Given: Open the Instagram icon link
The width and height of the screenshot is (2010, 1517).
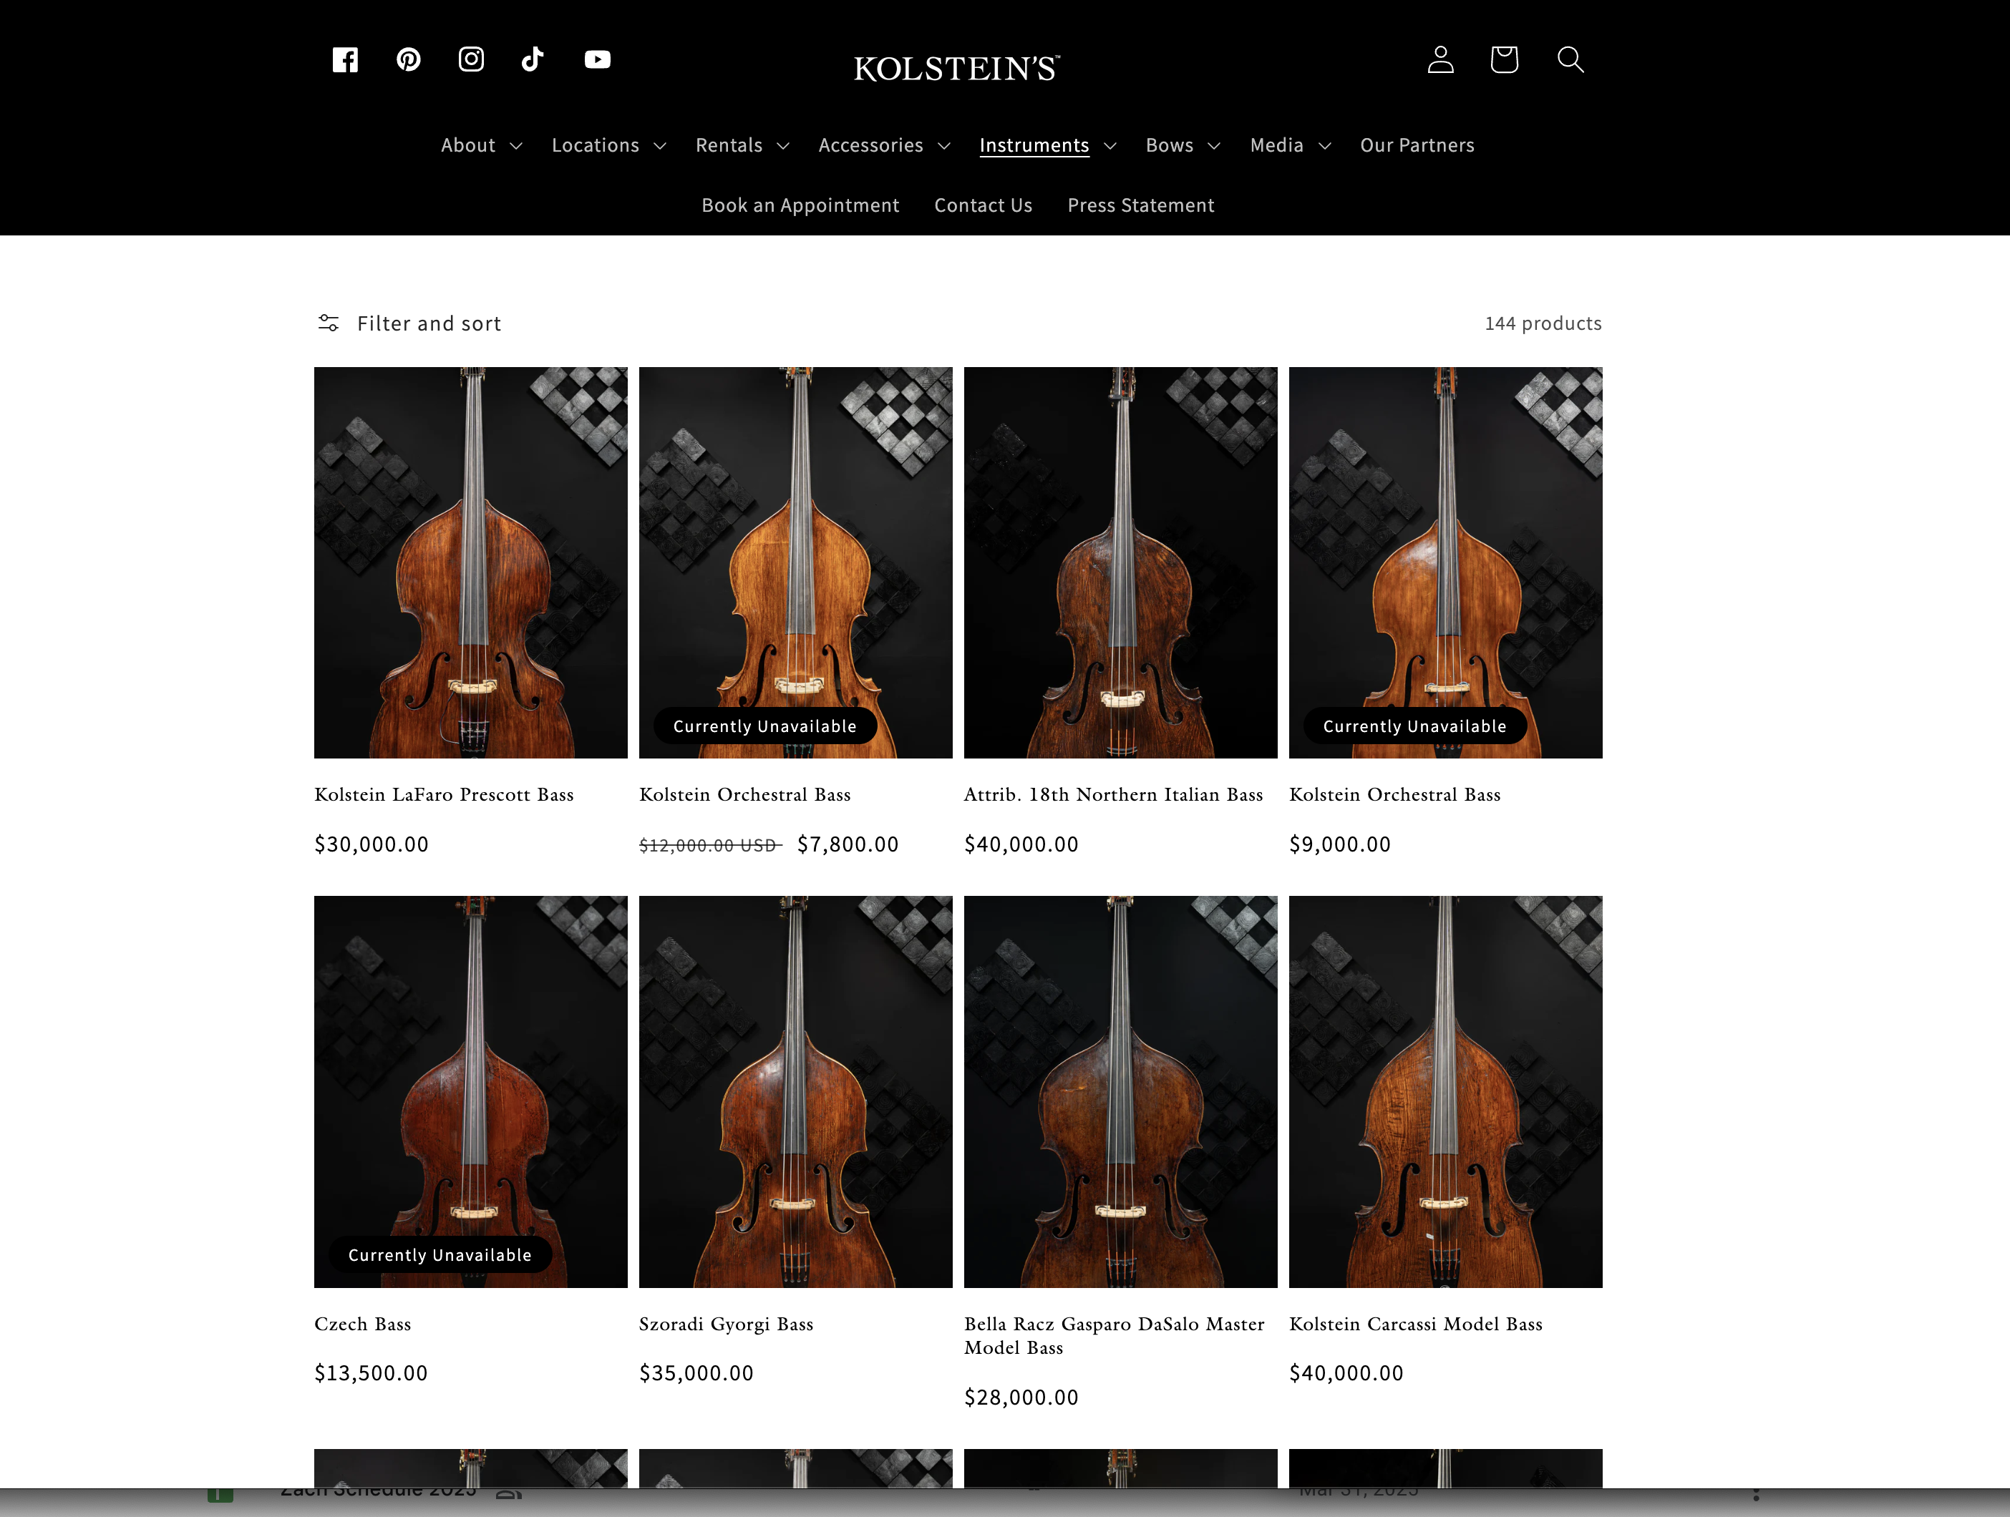Looking at the screenshot, I should (x=471, y=60).
